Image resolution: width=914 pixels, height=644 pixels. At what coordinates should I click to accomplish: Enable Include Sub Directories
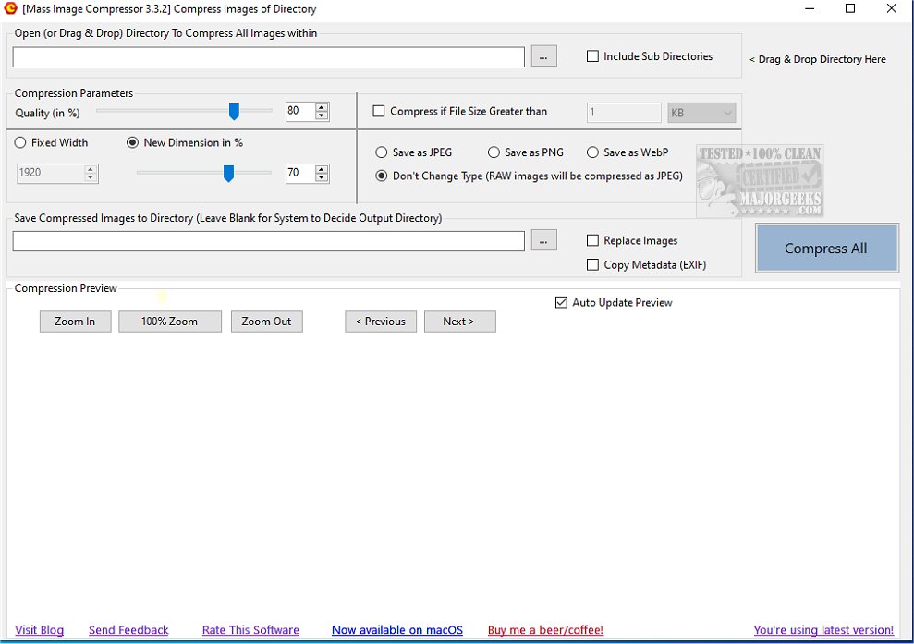591,55
